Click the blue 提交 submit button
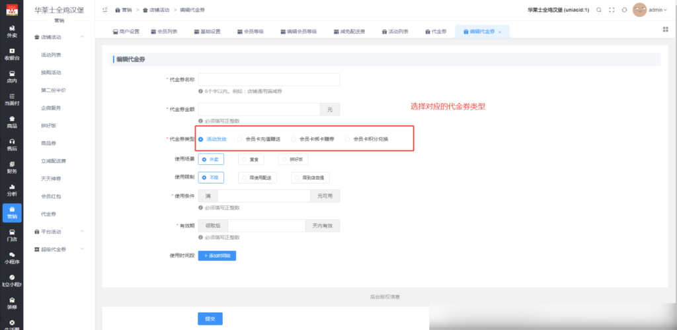The image size is (677, 330). [210, 319]
